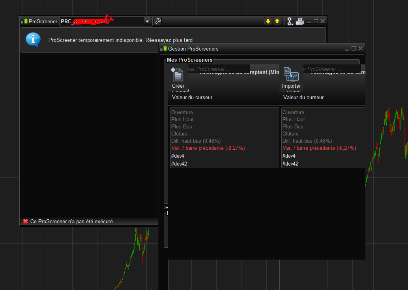Click the Gestion ProScreeners candlestick title icon

click(164, 49)
